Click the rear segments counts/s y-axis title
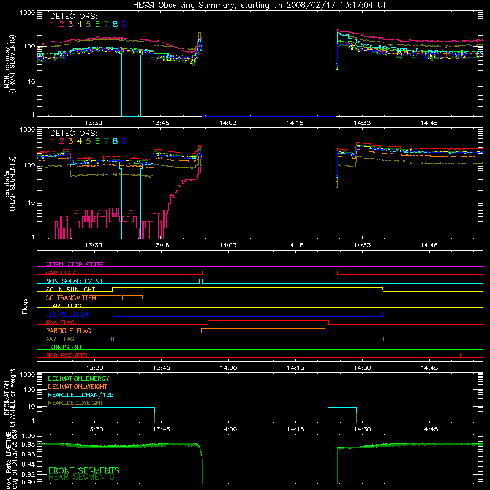This screenshot has height=490, width=490. pyautogui.click(x=10, y=183)
